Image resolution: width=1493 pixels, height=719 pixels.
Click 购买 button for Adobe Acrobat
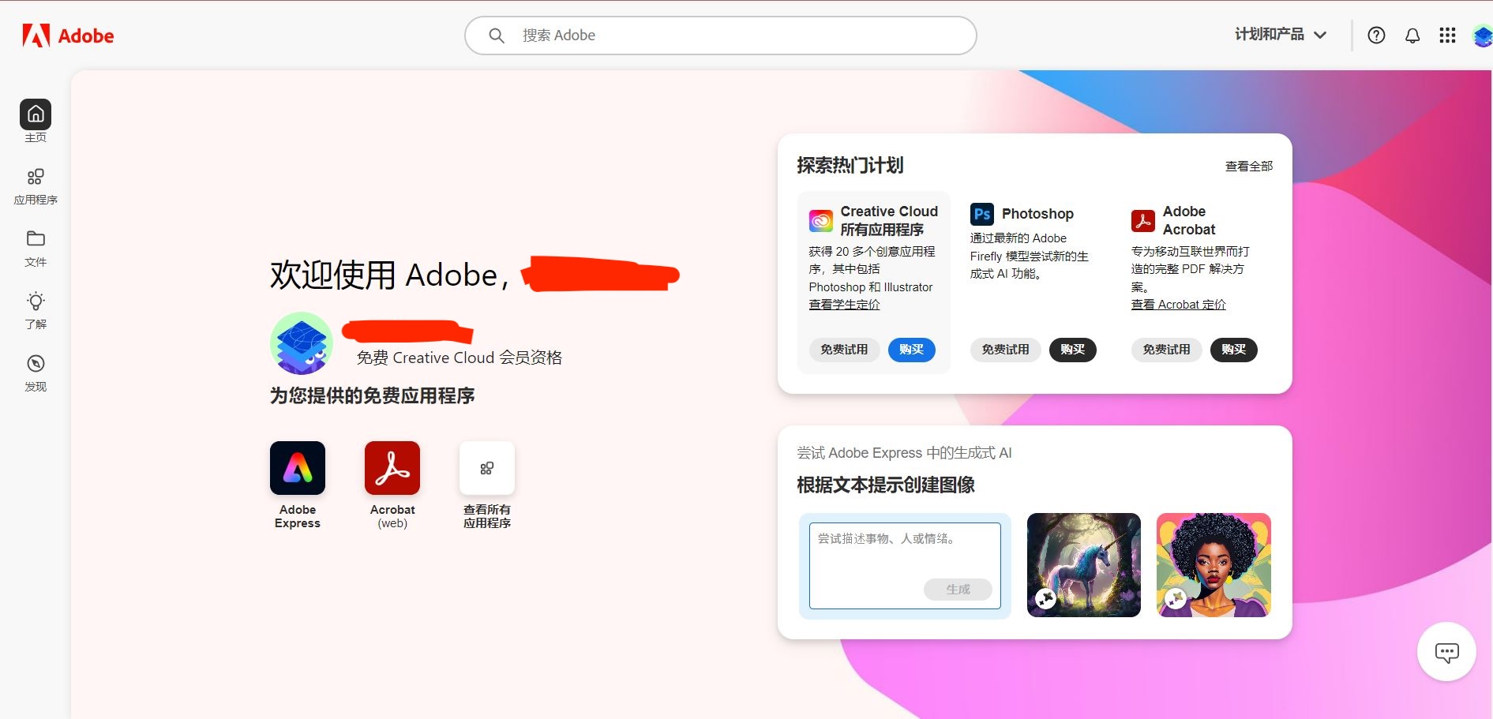point(1234,350)
